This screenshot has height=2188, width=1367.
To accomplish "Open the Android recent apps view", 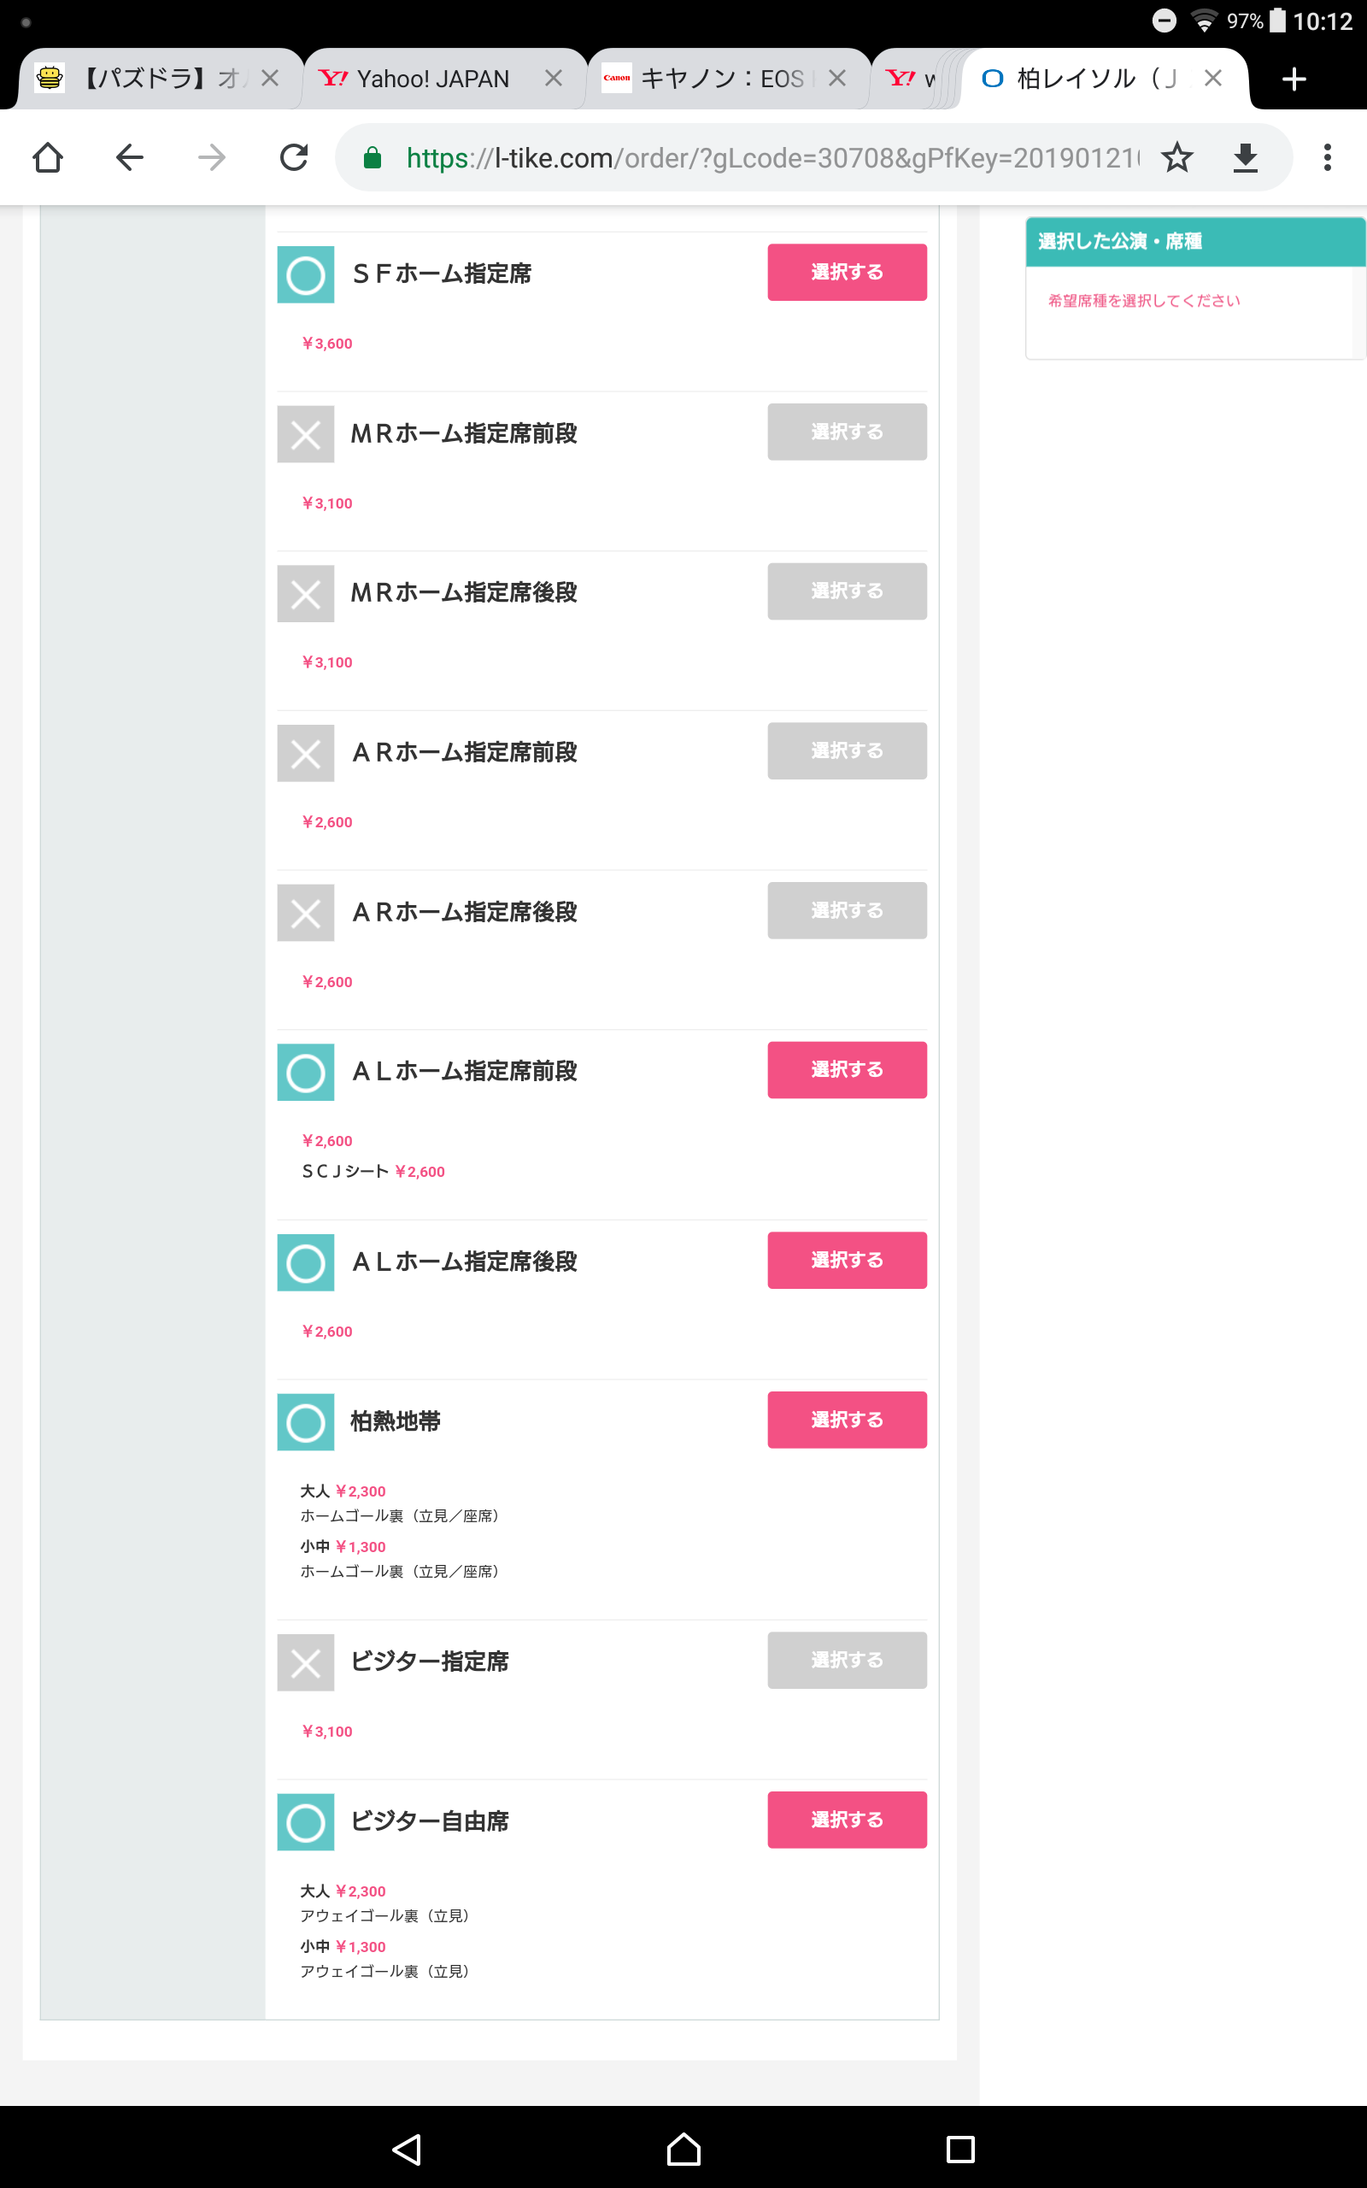I will (x=959, y=2150).
